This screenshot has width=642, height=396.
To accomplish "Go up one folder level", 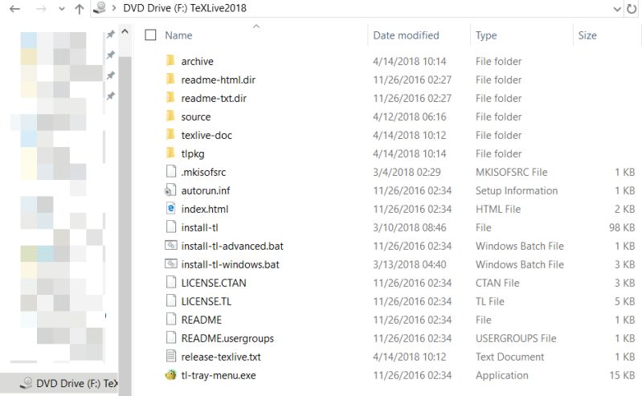I will click(x=80, y=9).
